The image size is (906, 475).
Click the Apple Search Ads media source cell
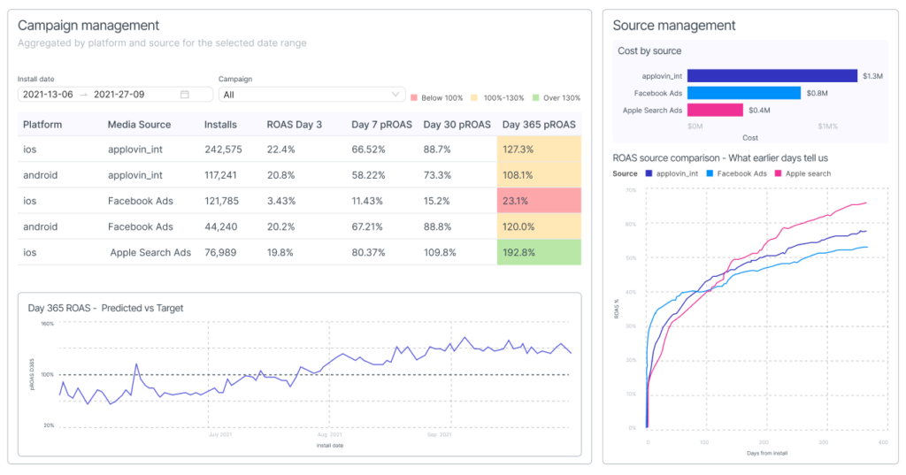coord(150,252)
